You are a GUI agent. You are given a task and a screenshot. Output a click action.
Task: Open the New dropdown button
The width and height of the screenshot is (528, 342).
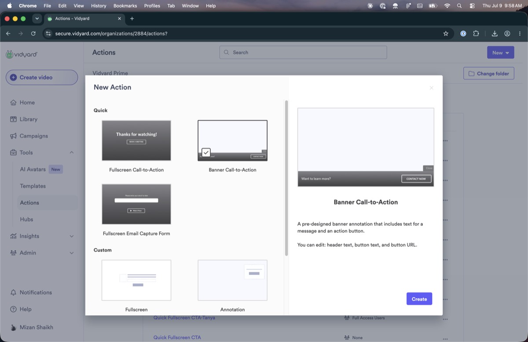(x=500, y=52)
